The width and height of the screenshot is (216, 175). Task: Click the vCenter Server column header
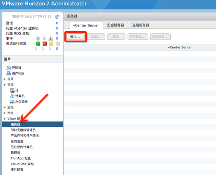tap(180, 47)
